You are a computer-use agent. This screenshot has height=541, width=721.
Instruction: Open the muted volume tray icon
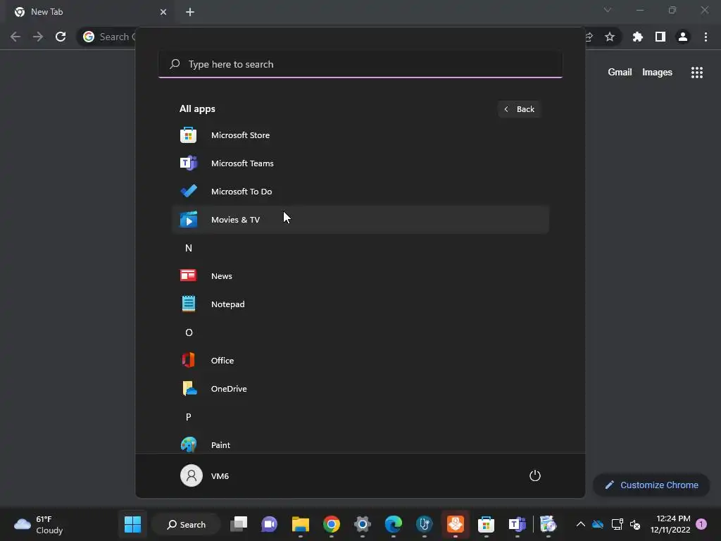[635, 524]
